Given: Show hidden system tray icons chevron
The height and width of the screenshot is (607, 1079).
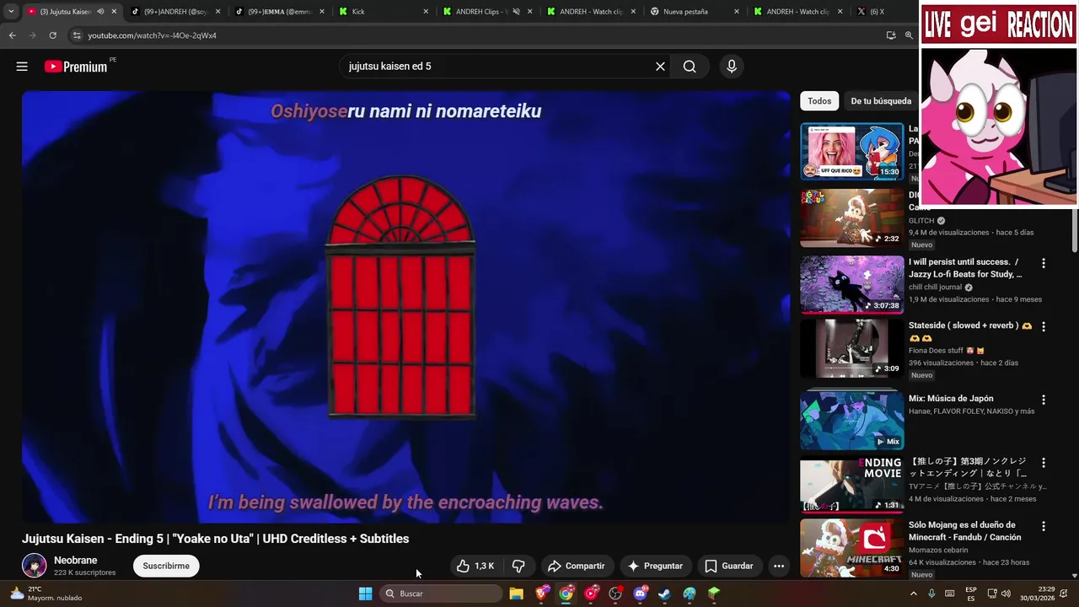Looking at the screenshot, I should click(913, 594).
